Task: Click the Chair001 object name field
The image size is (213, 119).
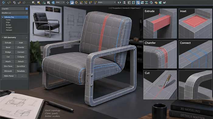Action: pos(13,9)
